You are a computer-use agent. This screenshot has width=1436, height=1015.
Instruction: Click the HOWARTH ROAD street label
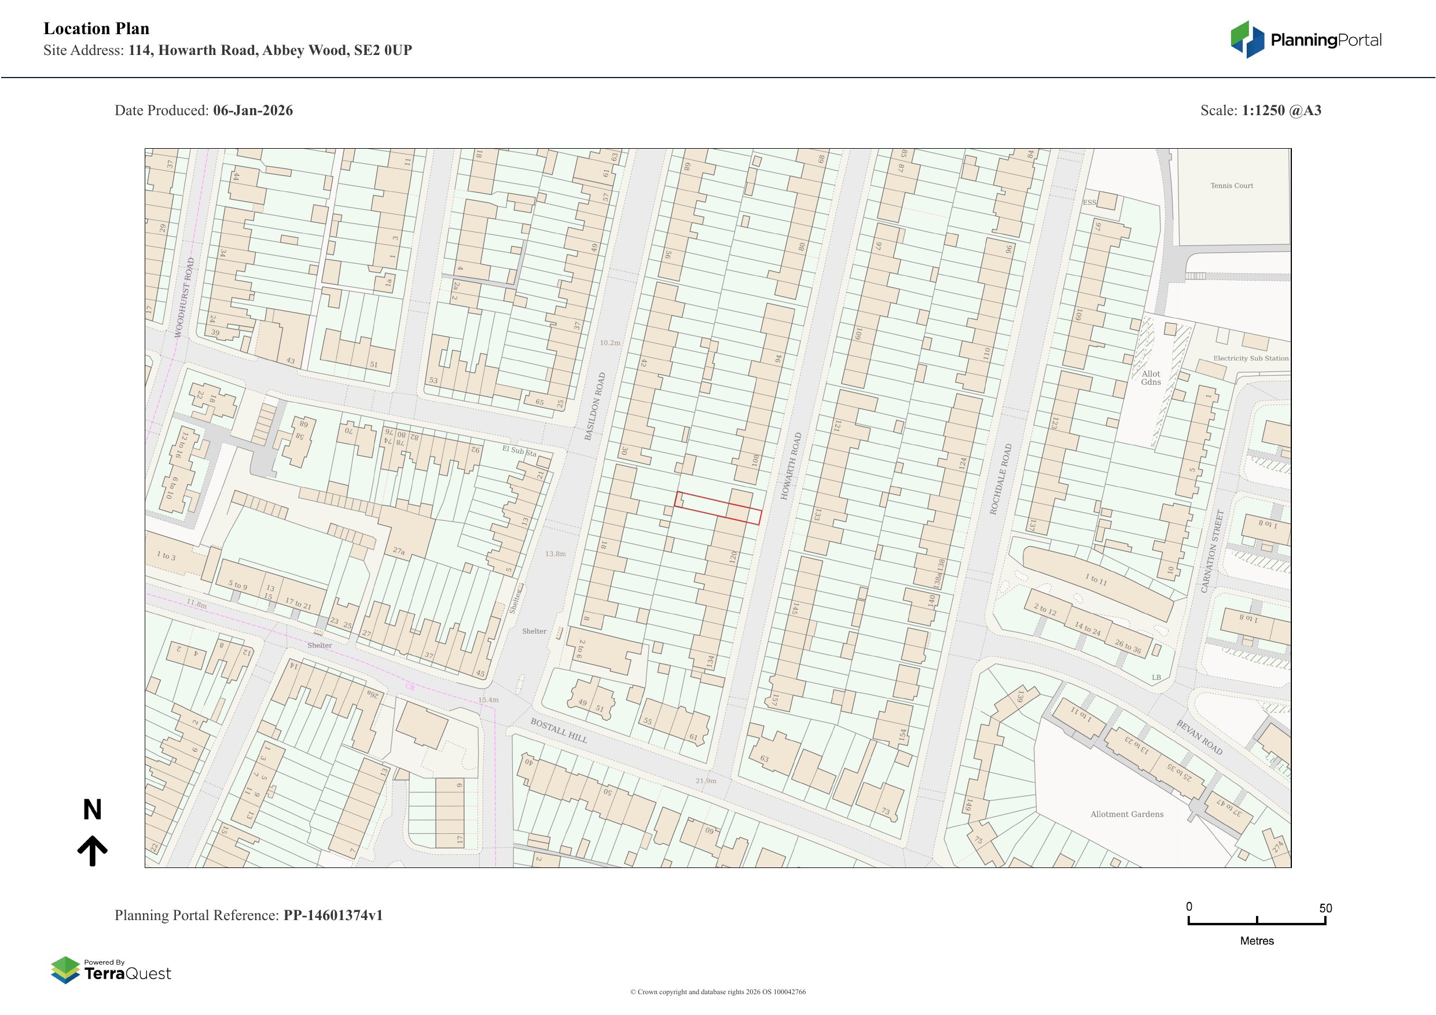[x=791, y=466]
